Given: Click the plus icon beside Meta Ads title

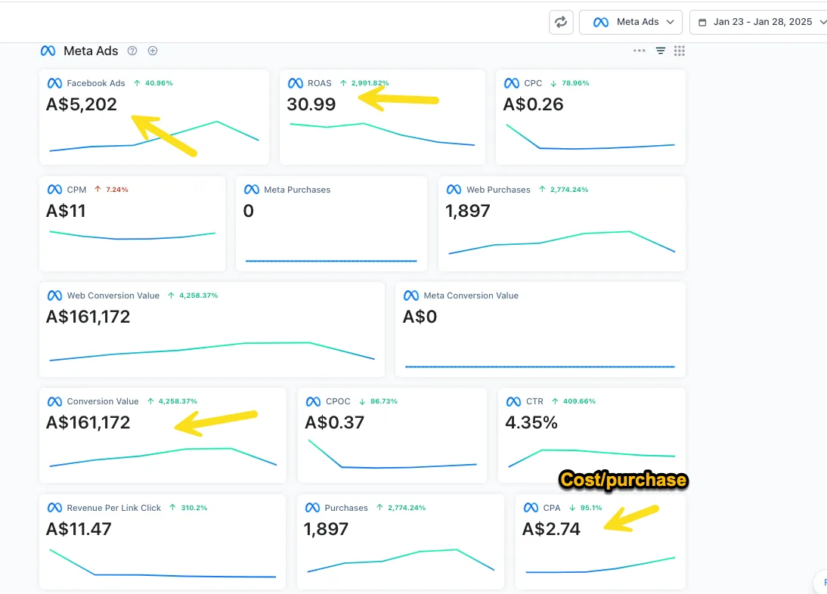Looking at the screenshot, I should 153,51.
